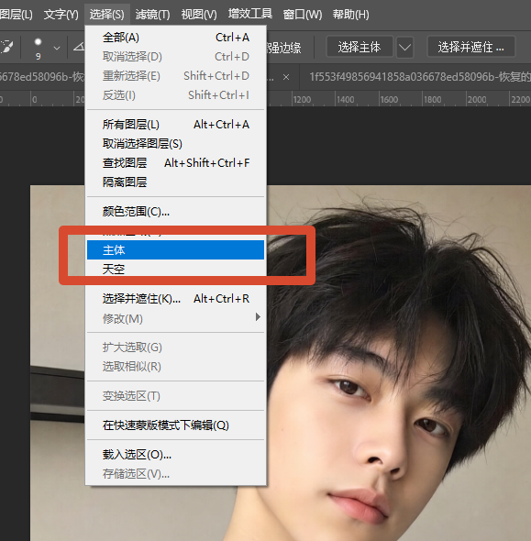
Task: Choose 所有图层(L) from the menu
Action: (175, 124)
